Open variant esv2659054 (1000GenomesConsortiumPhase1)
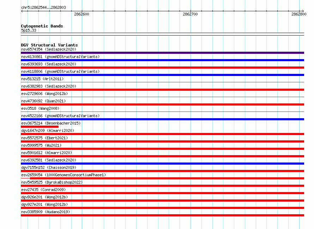This screenshot has height=229, width=314. point(64,175)
